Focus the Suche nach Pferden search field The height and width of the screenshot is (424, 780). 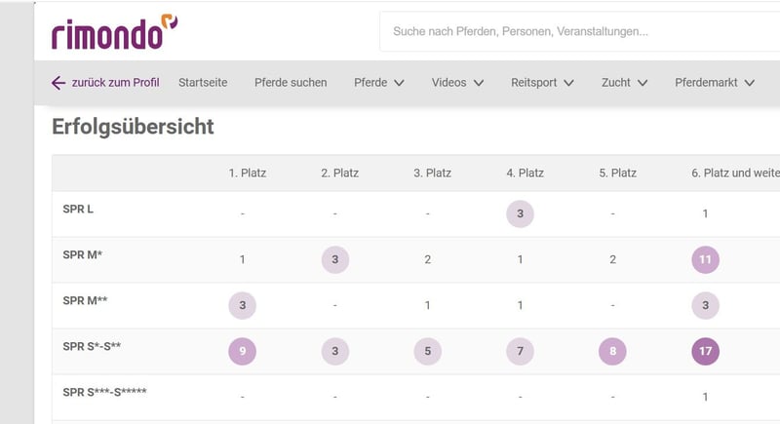tap(579, 31)
